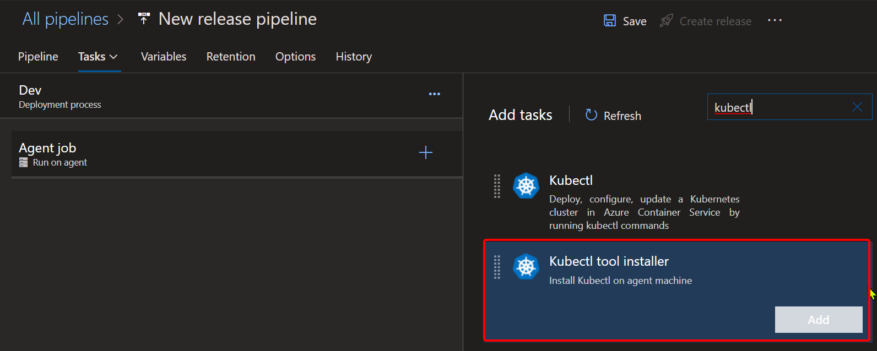The image size is (877, 351).
Task: Select the Dev deployment process stage
Action: 231,96
